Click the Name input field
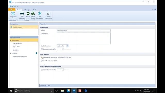The width and height of the screenshot is (165, 93). pos(84,30)
